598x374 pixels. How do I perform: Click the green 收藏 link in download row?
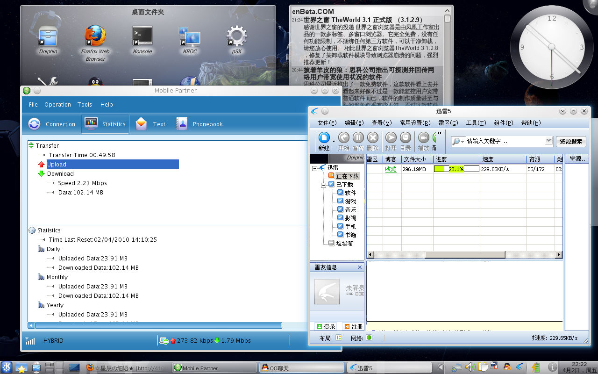(x=391, y=169)
